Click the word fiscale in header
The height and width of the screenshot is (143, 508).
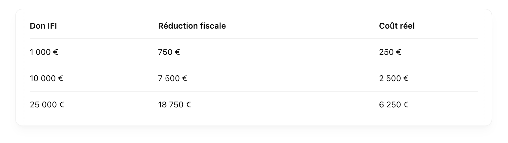(x=213, y=26)
